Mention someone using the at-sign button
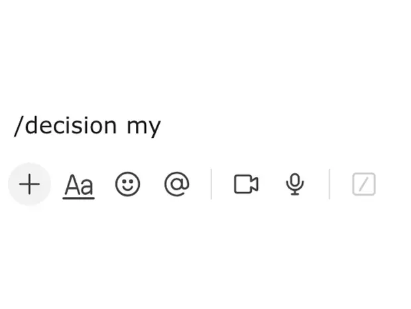Image resolution: width=411 pixels, height=309 pixels. pos(176,184)
